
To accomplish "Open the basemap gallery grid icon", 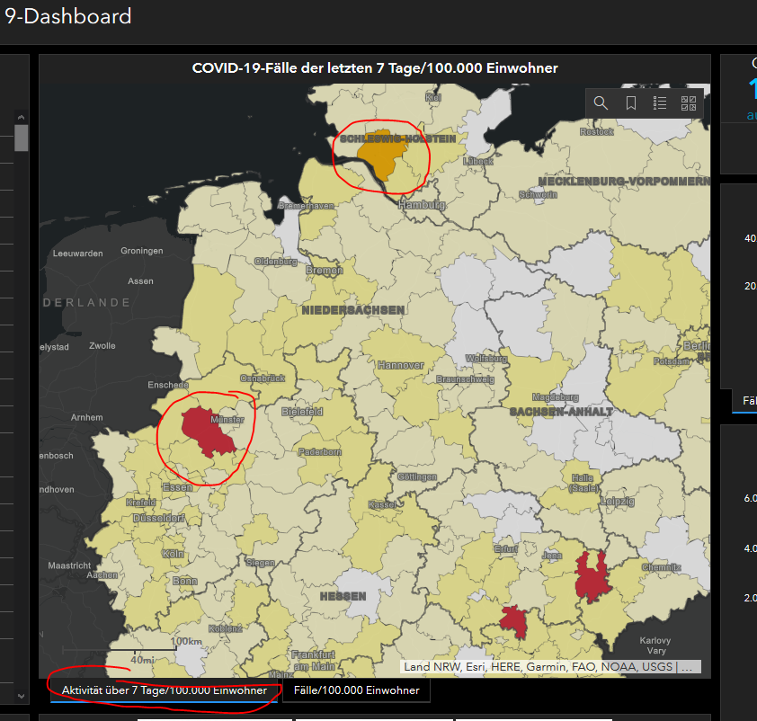I will tap(690, 103).
